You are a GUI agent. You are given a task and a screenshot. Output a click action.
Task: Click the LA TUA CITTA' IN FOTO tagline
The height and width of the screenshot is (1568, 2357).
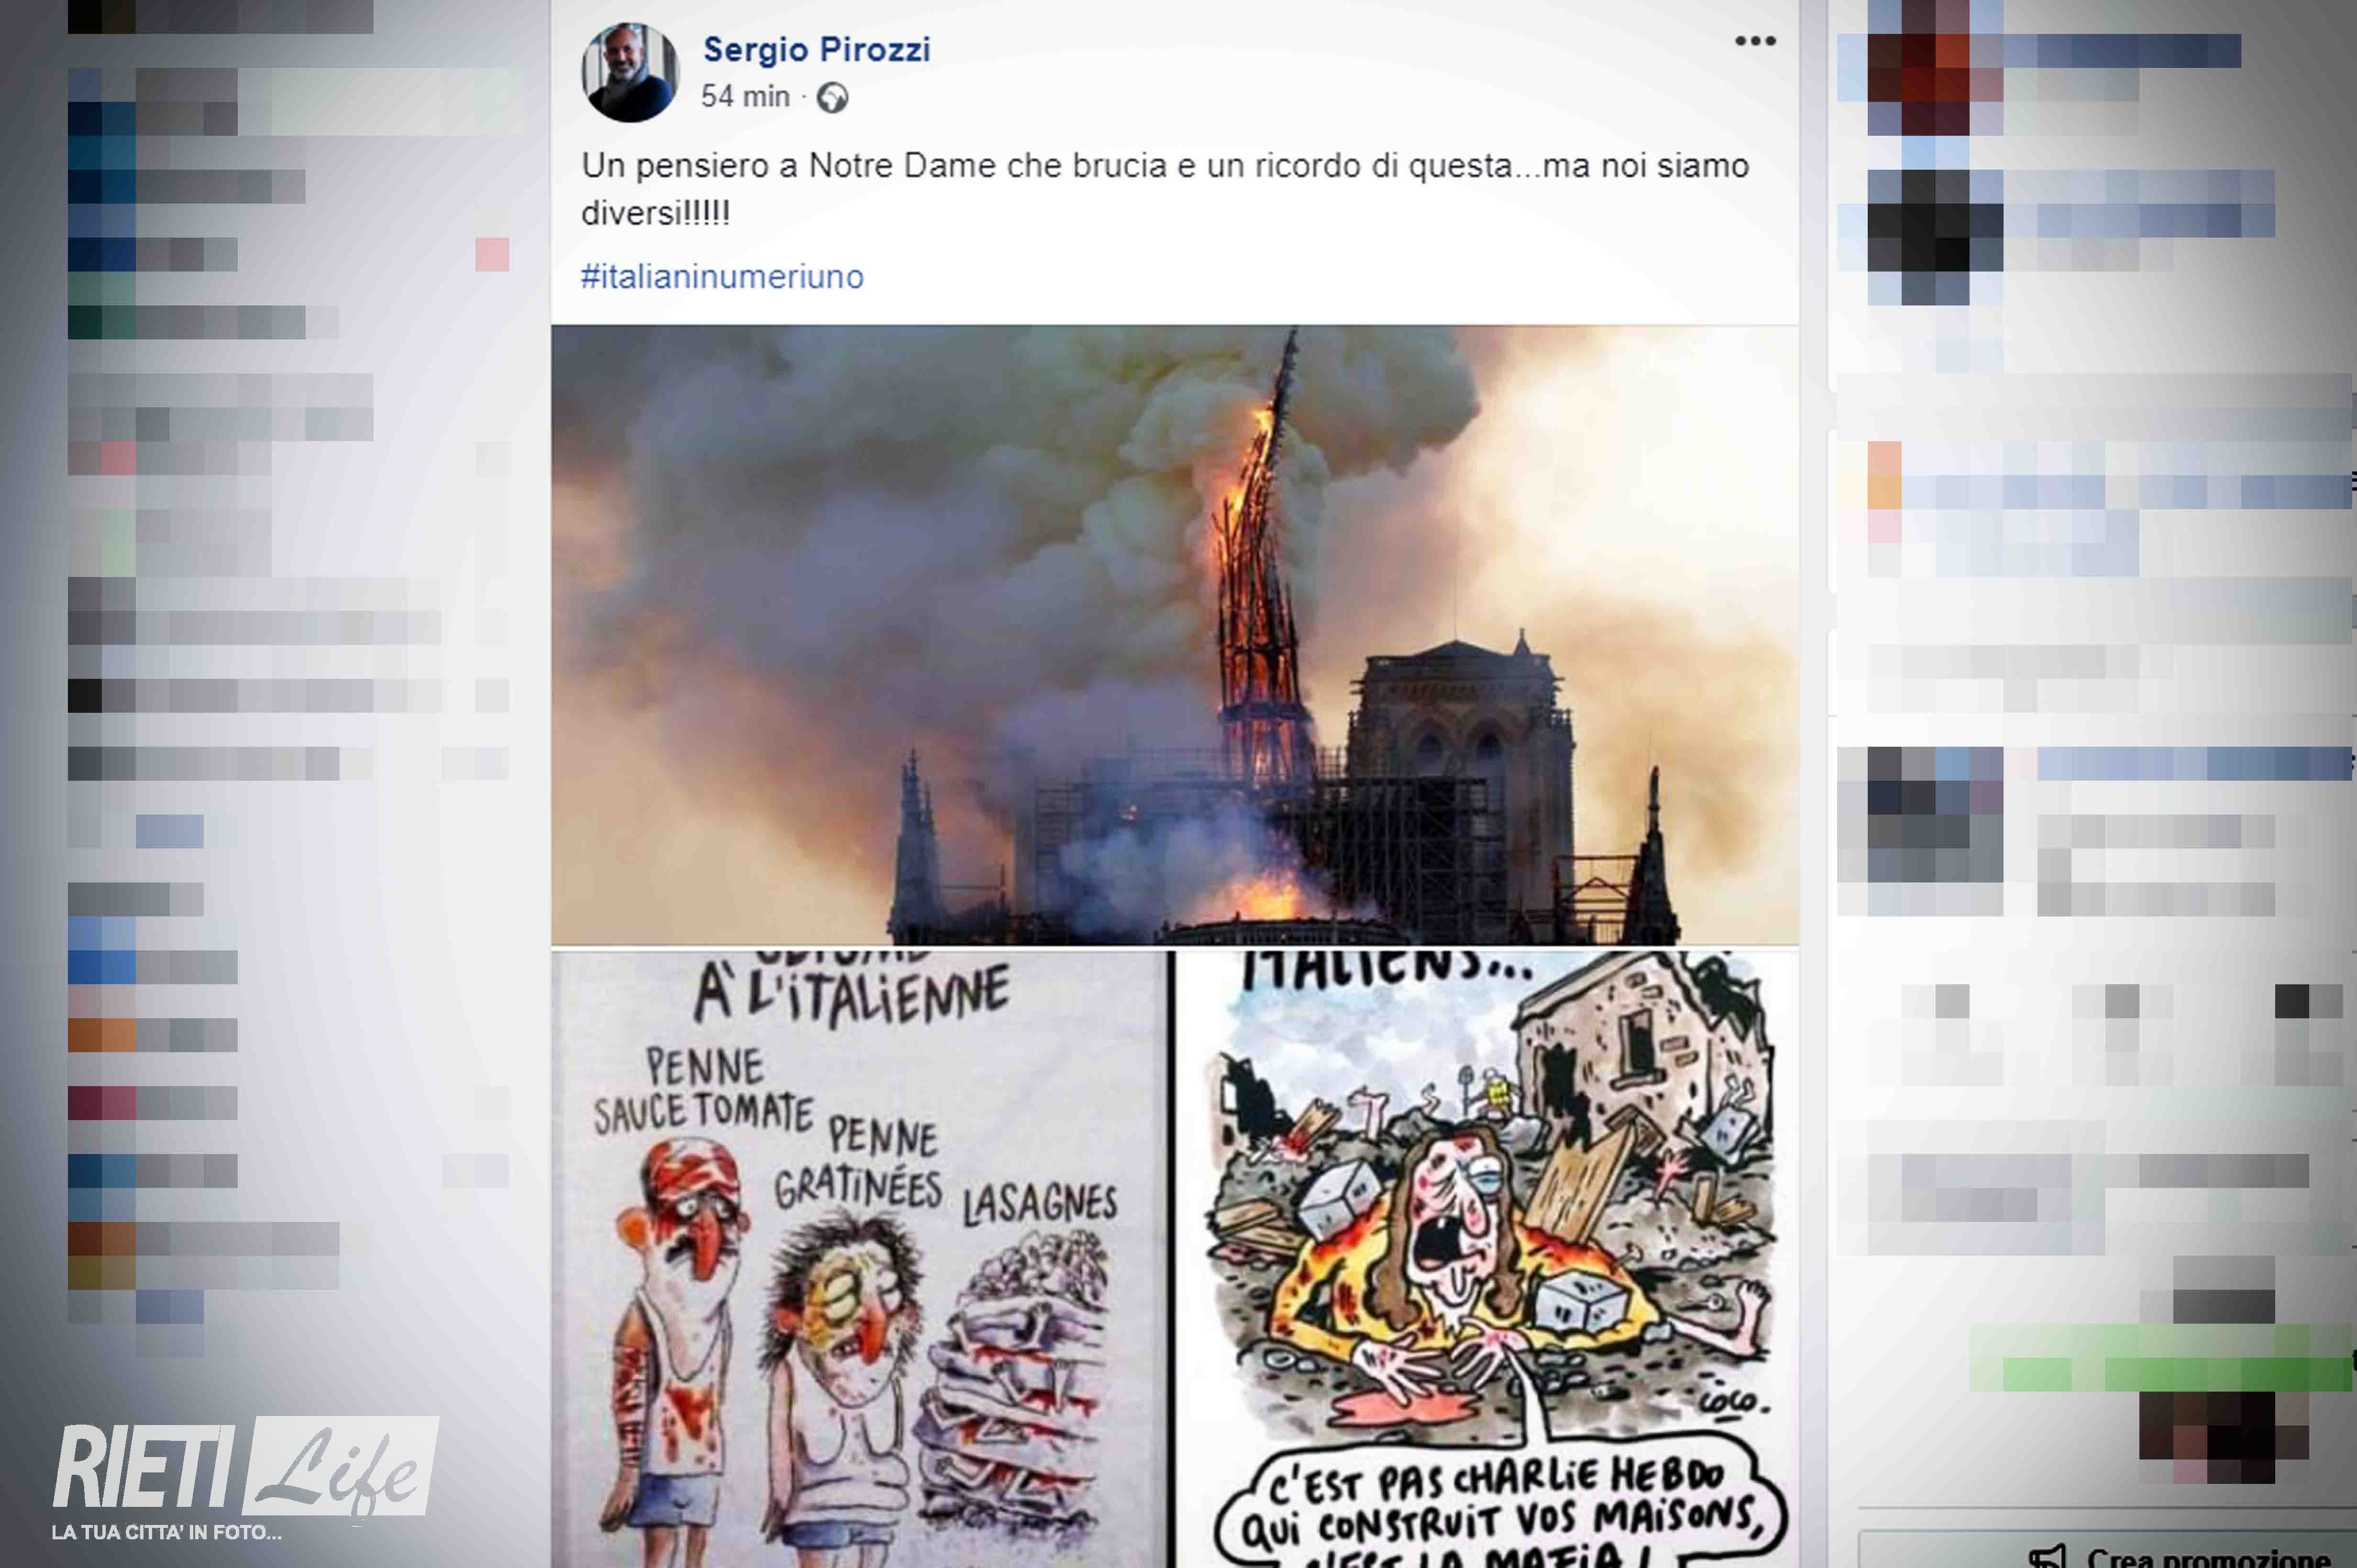pyautogui.click(x=166, y=1532)
